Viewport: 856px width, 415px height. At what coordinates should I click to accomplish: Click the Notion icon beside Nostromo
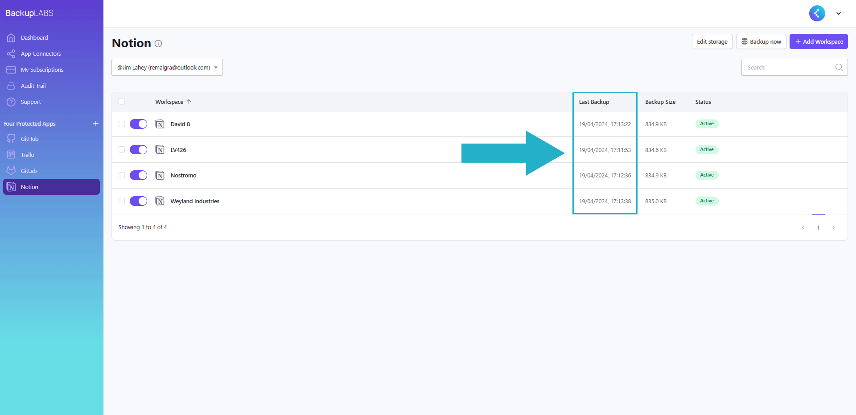(x=160, y=175)
